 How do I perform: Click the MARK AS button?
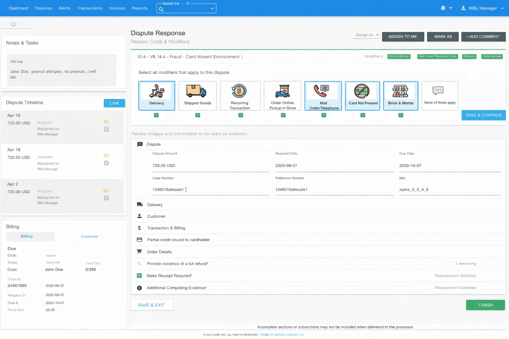tap(443, 36)
